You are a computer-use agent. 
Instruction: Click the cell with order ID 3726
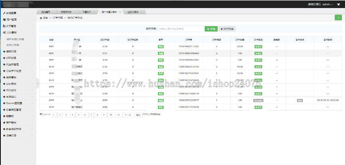click(x=105, y=60)
